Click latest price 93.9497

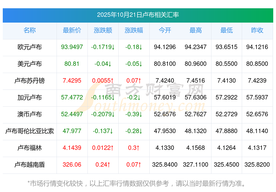(x=72, y=47)
